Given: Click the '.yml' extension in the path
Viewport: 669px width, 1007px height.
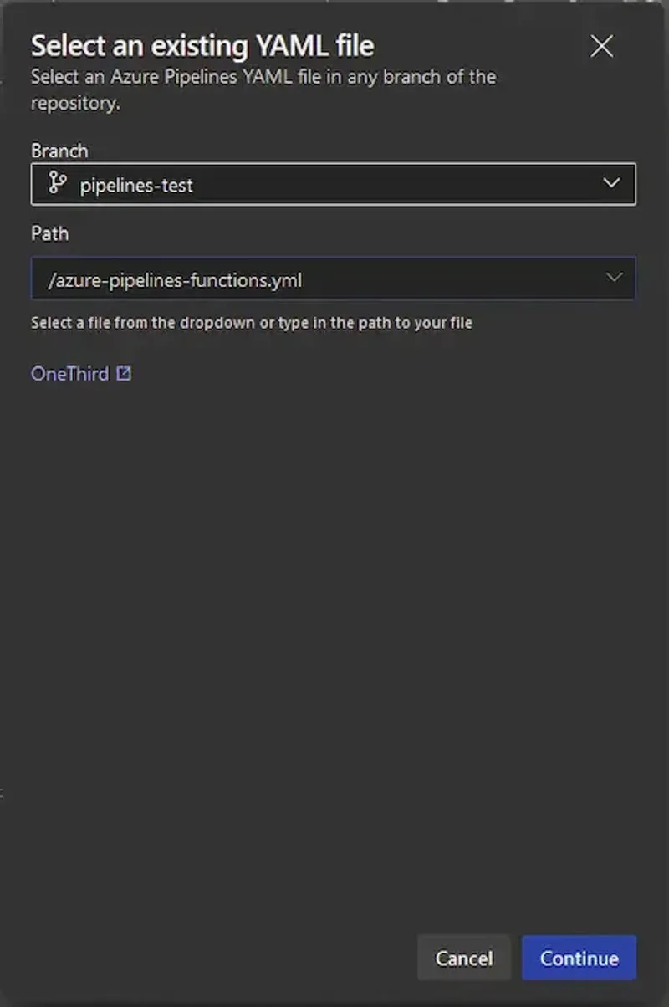Looking at the screenshot, I should (x=287, y=280).
